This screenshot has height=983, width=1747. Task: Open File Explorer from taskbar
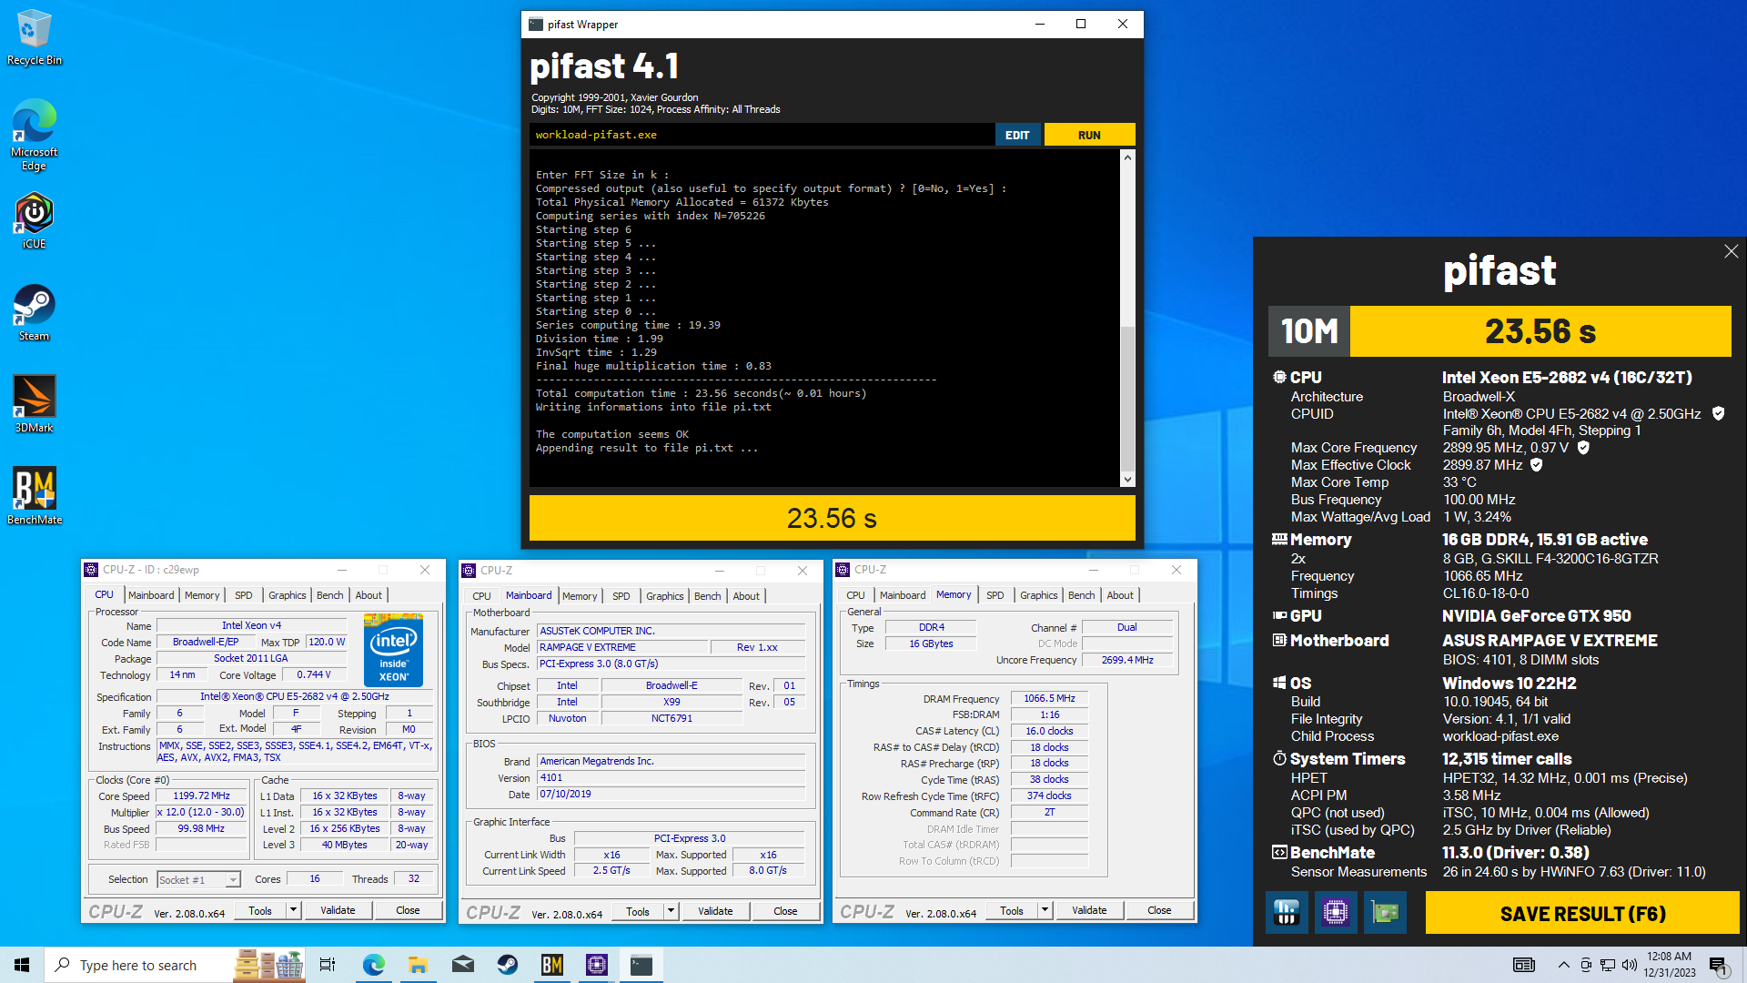[x=418, y=965]
